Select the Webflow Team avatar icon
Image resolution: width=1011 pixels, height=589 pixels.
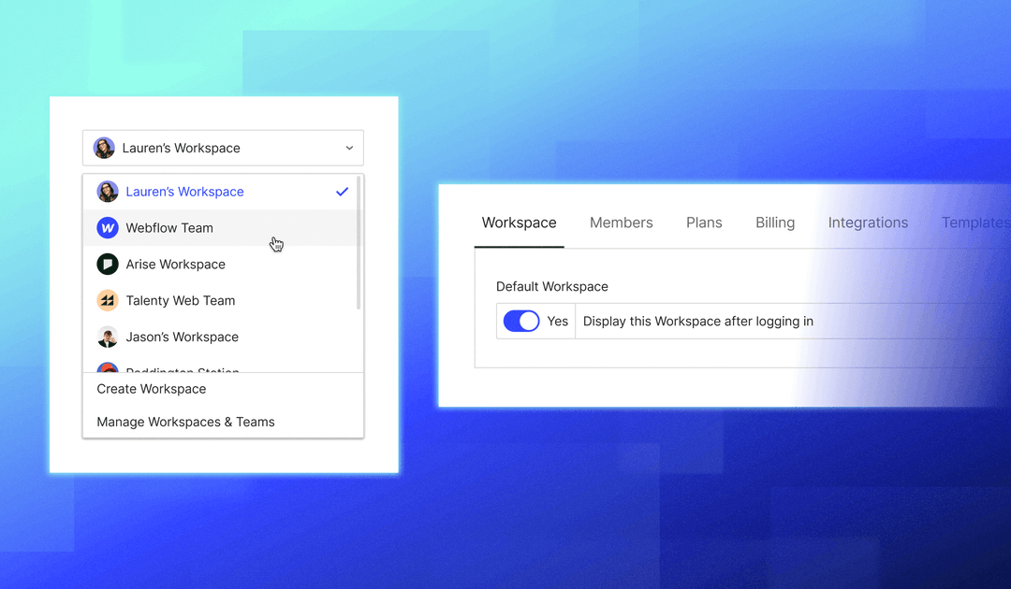point(108,227)
